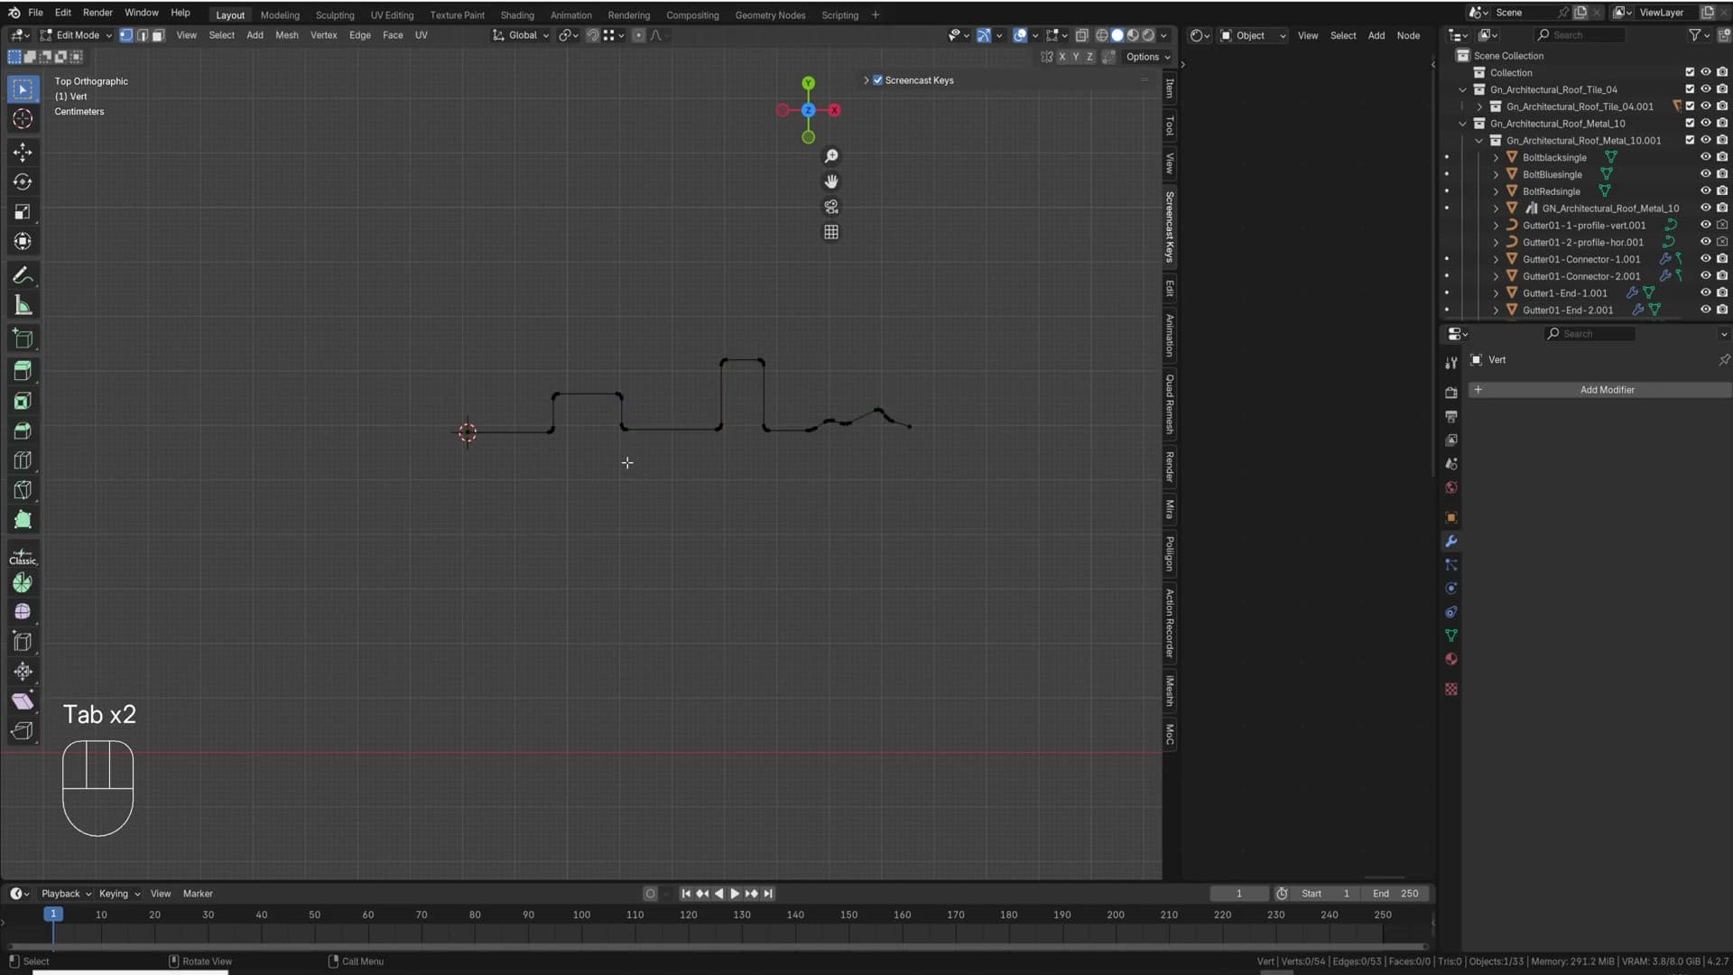The width and height of the screenshot is (1733, 975).
Task: Open the Marker menu in timeline
Action: pyautogui.click(x=198, y=894)
